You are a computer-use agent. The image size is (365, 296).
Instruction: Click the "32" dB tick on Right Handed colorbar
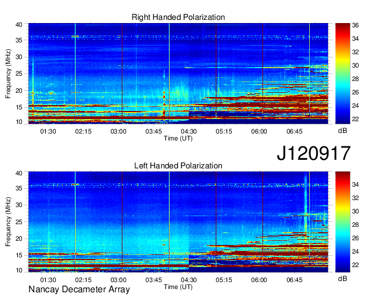[x=355, y=52]
